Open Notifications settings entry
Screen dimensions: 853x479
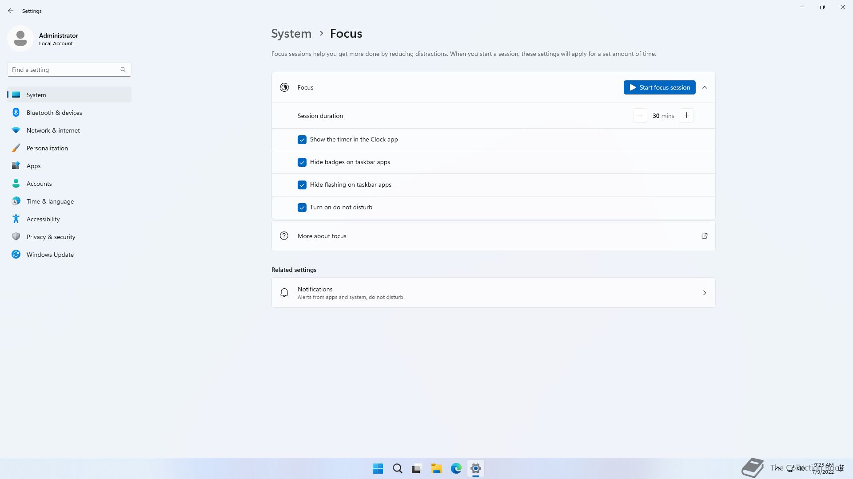pyautogui.click(x=493, y=293)
